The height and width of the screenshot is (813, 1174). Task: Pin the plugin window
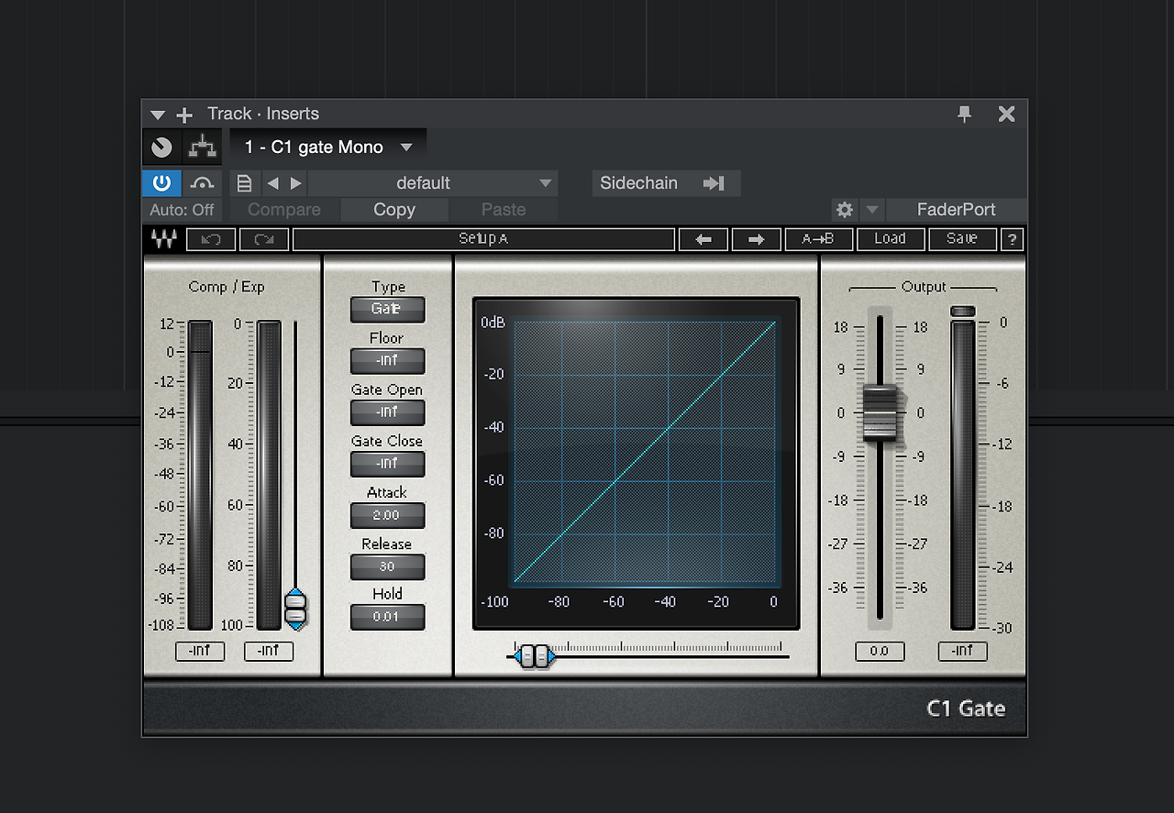tap(964, 114)
